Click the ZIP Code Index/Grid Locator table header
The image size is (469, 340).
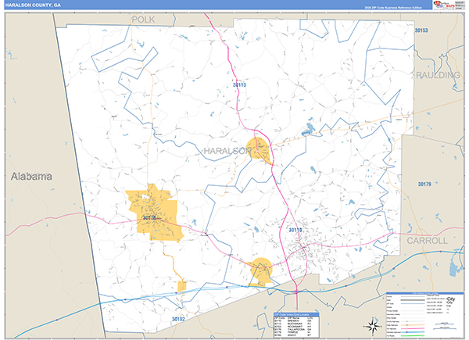point(296,314)
